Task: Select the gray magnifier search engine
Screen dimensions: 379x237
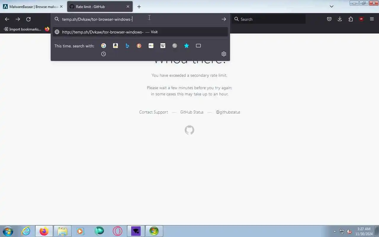Action: click(x=175, y=46)
